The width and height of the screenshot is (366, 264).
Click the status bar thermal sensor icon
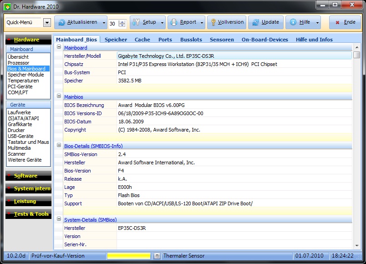(x=157, y=256)
